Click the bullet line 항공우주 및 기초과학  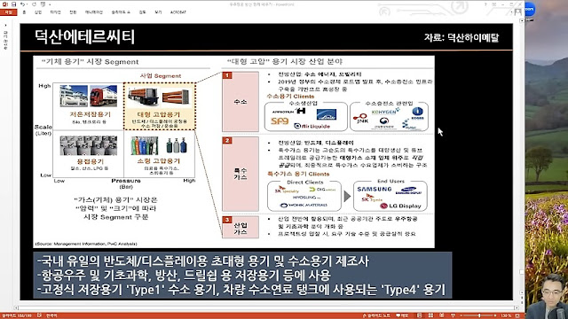click(x=184, y=276)
